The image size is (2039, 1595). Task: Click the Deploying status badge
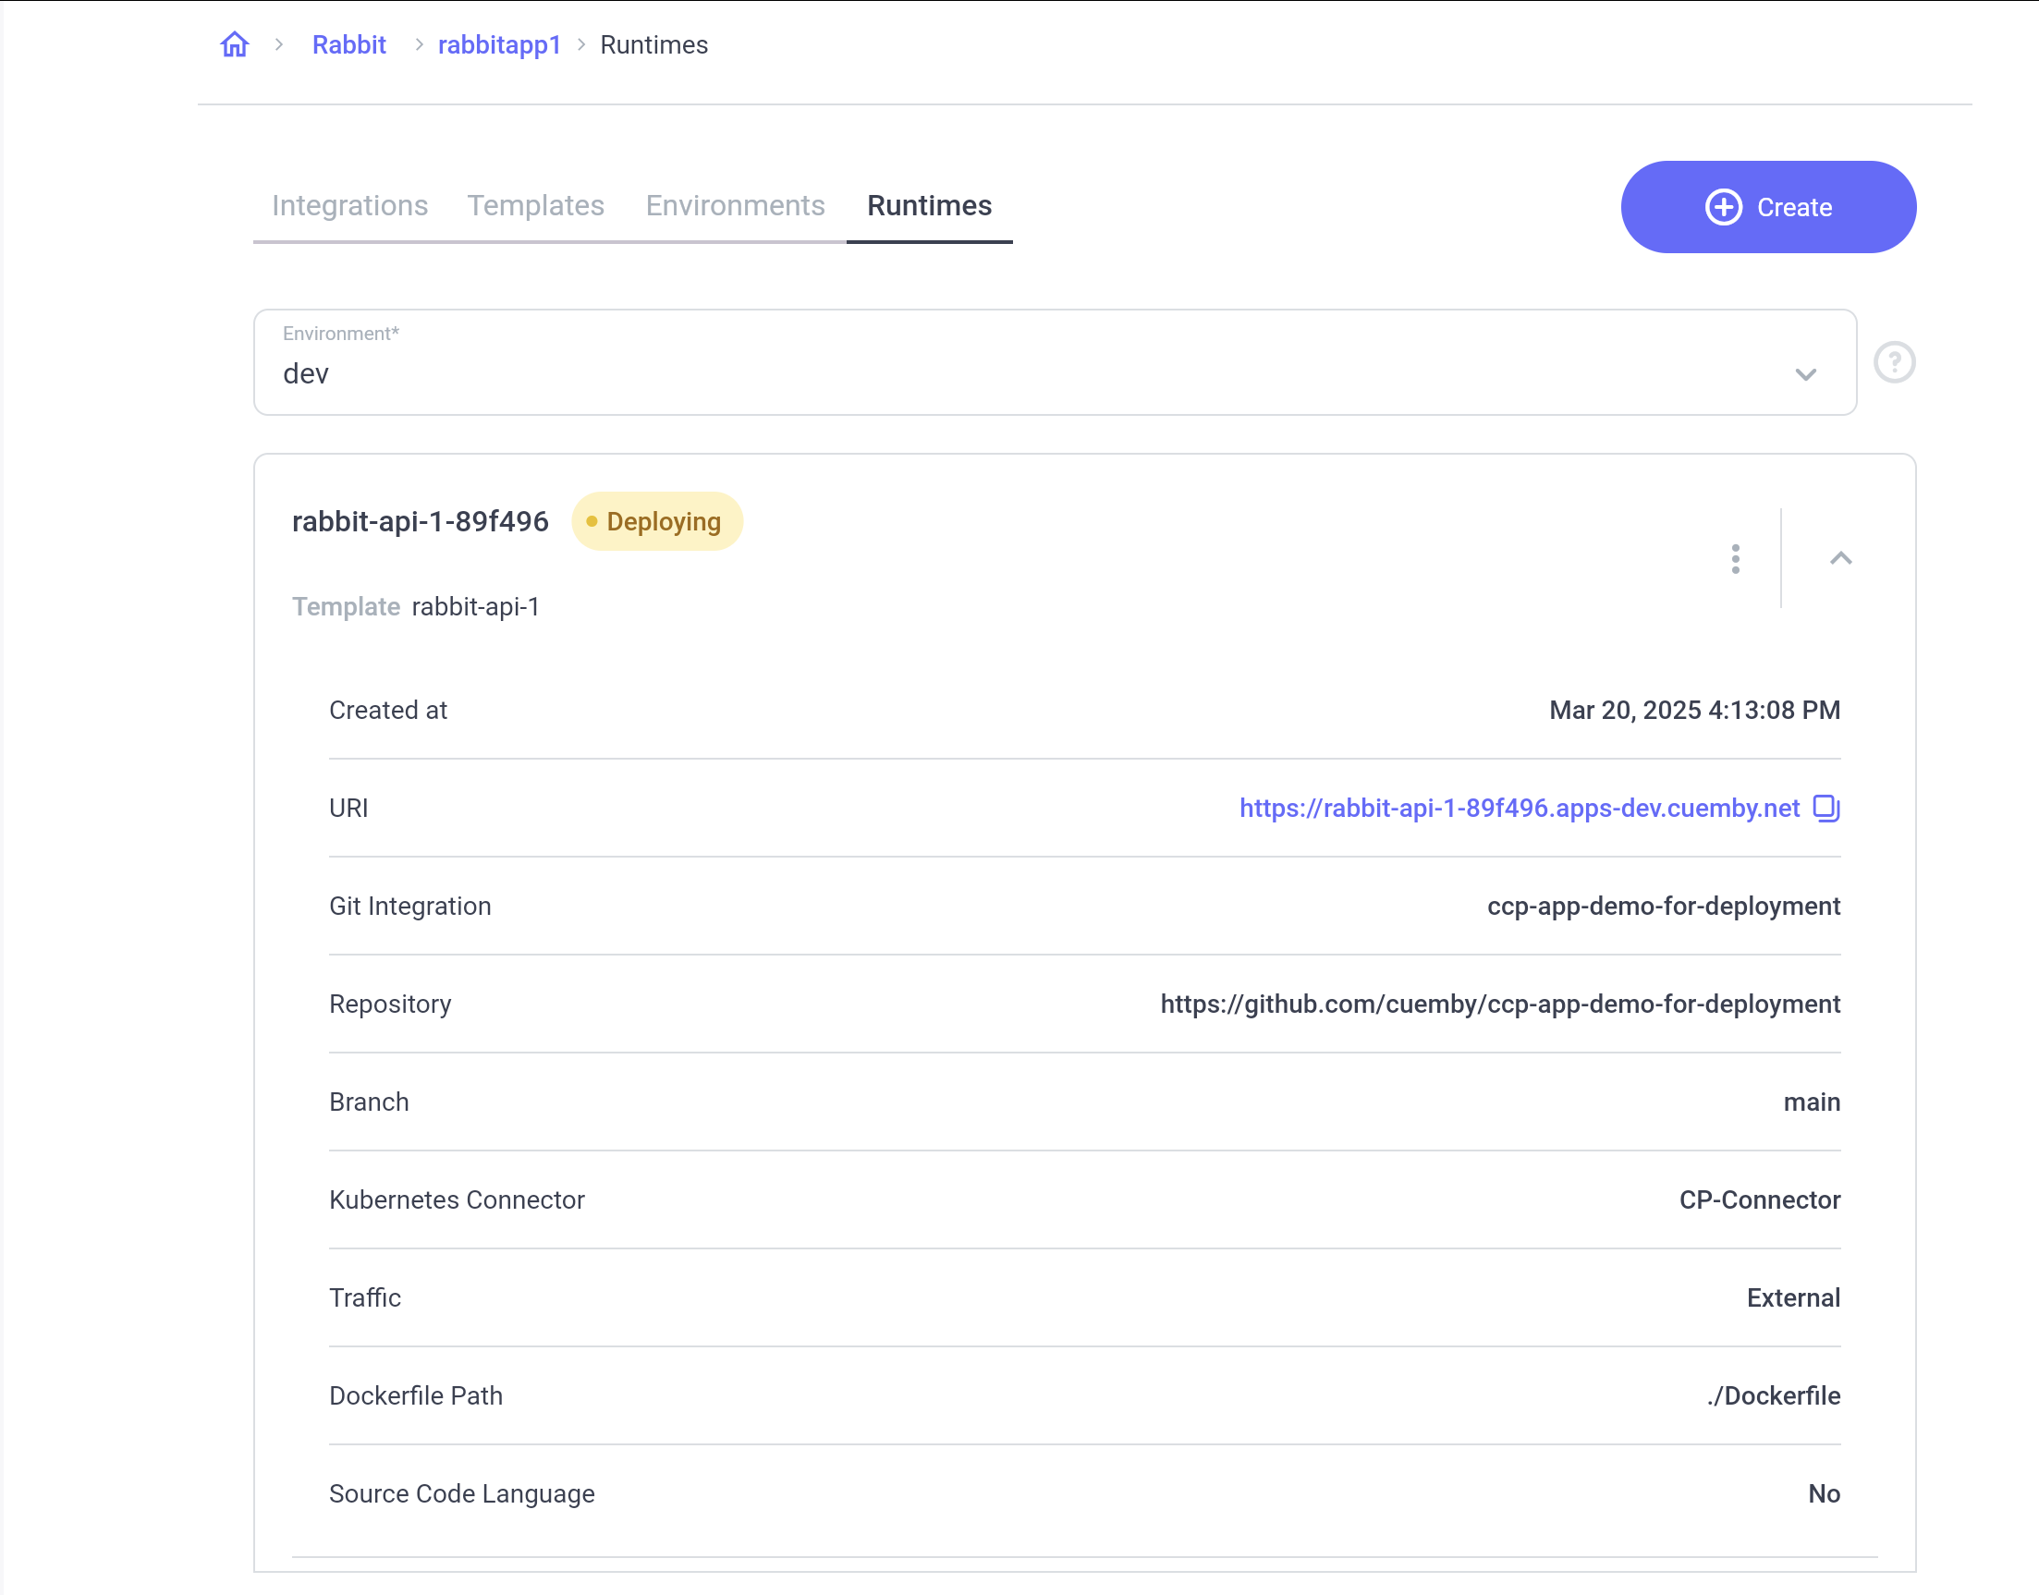(x=656, y=521)
